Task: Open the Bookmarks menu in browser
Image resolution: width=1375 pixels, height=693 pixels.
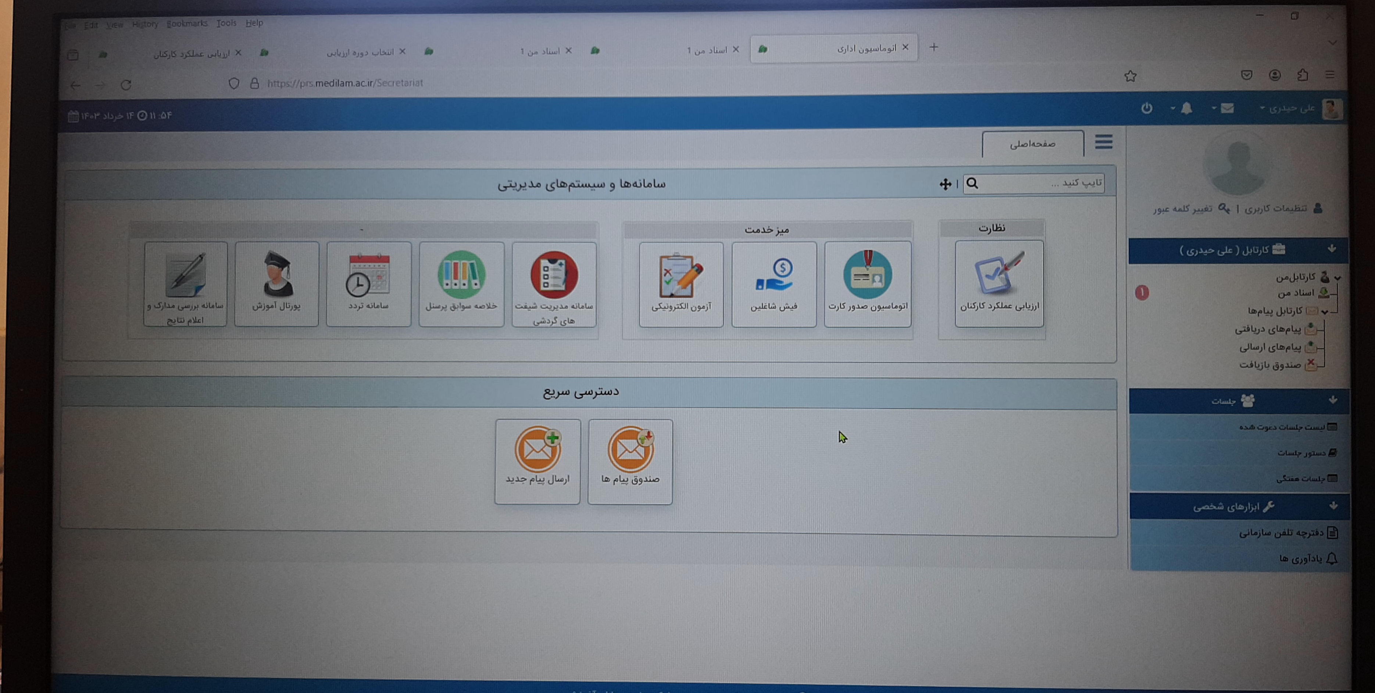Action: coord(187,24)
